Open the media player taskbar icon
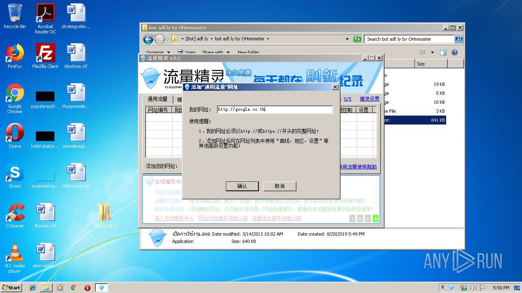522x293 pixels. pos(60,288)
